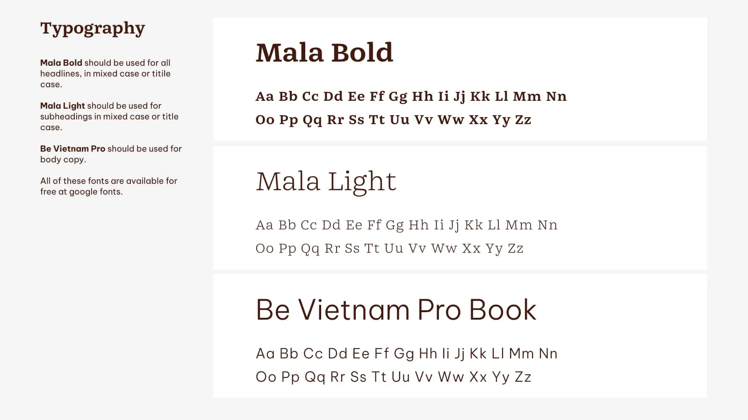Click bold 'Mala Light' in the sidebar description
The width and height of the screenshot is (748, 420).
pyautogui.click(x=63, y=106)
